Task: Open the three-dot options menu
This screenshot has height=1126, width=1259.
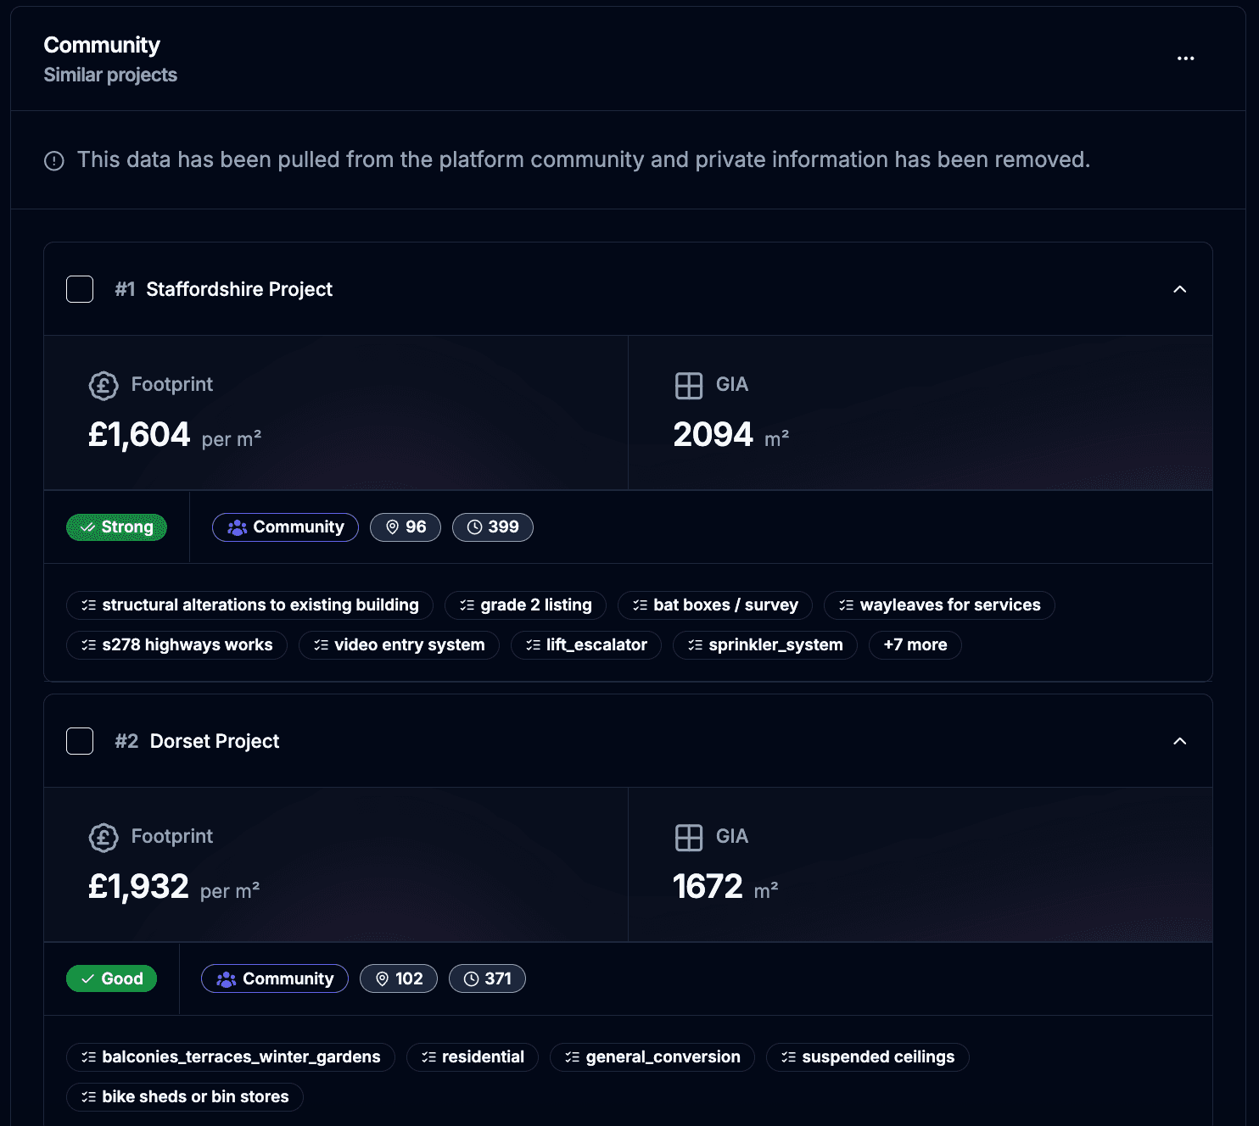Action: click(1185, 59)
